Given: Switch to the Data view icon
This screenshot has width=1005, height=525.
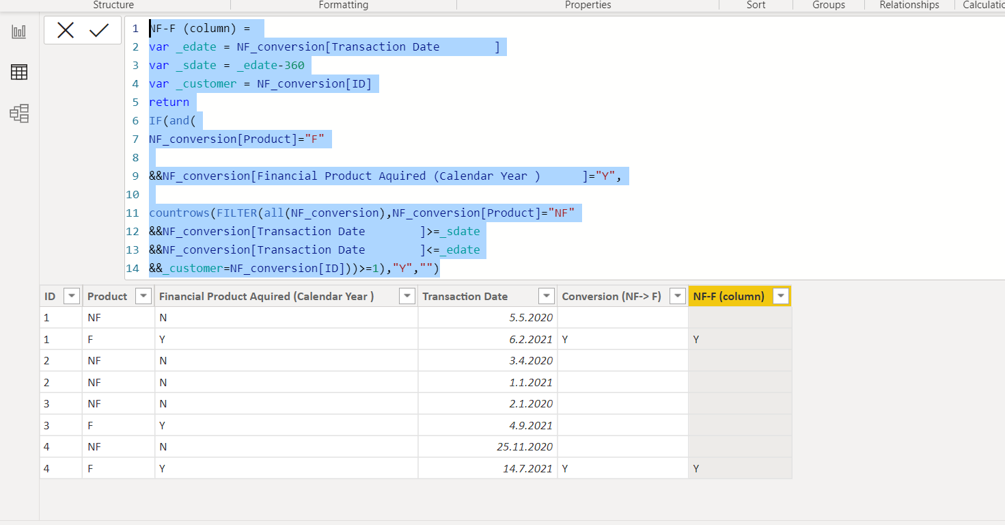Looking at the screenshot, I should (19, 72).
